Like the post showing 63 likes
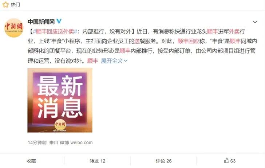265x168 pixels. [x=230, y=161]
